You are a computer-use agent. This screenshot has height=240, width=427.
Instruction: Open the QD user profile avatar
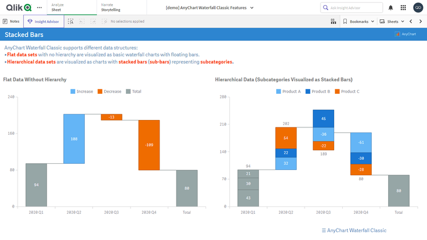pyautogui.click(x=418, y=7)
